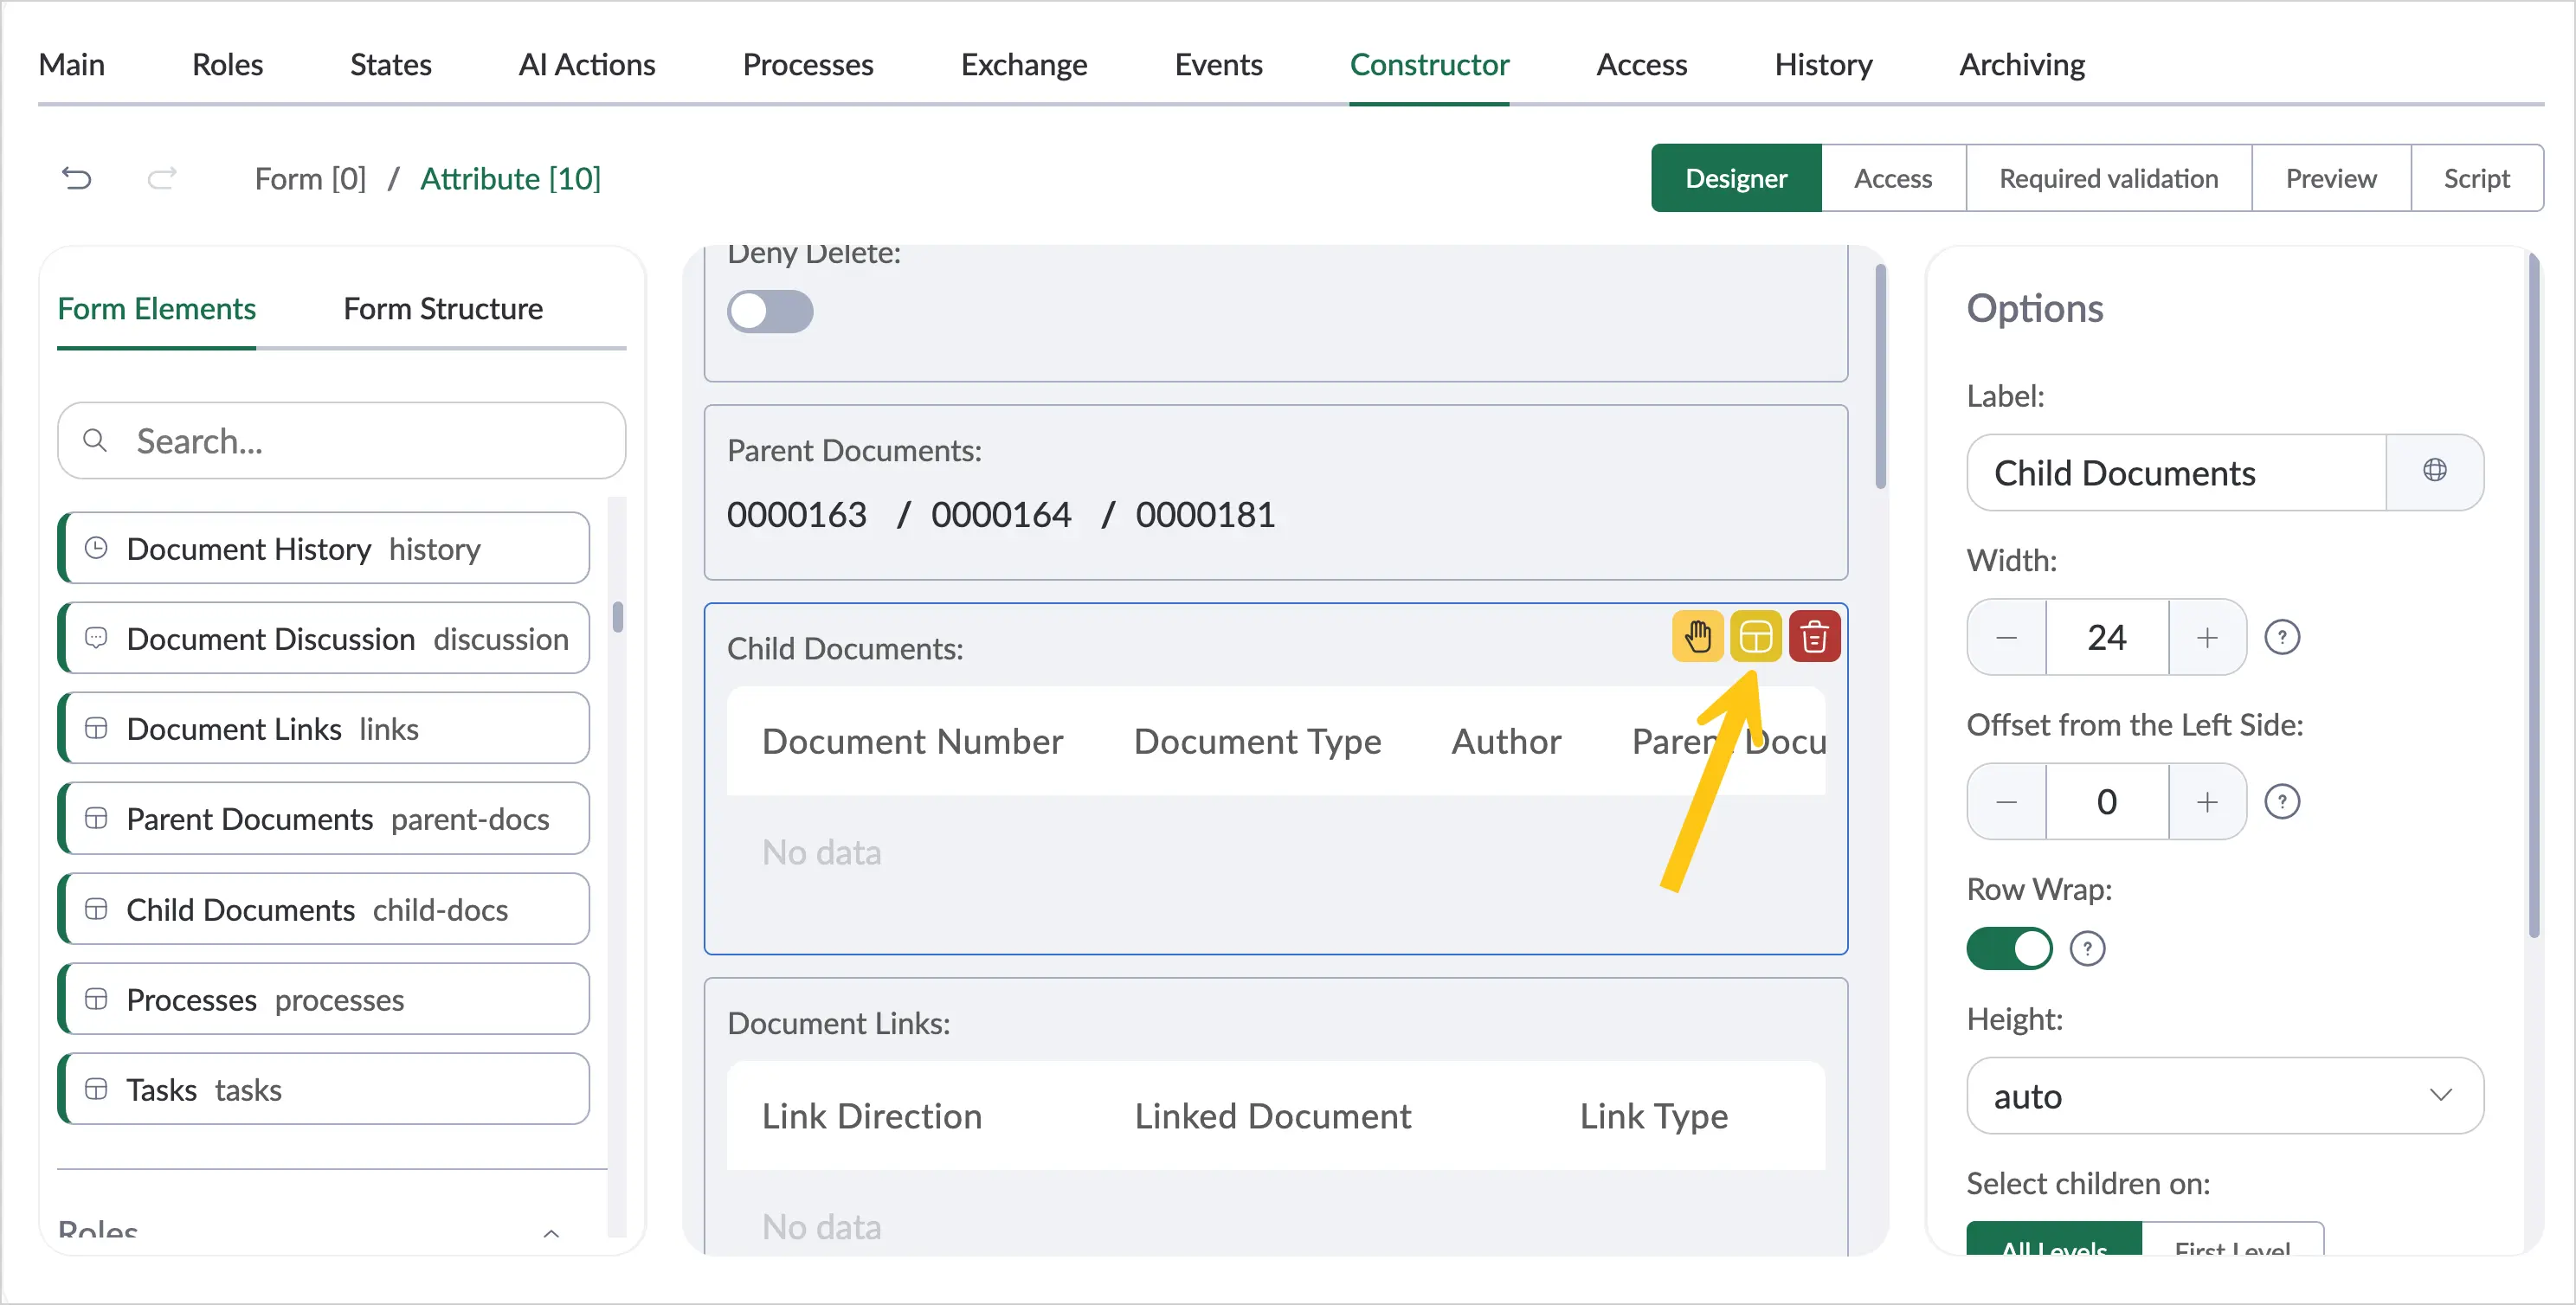Click the Form [0] breadcrumb
This screenshot has width=2576, height=1305.
point(310,178)
